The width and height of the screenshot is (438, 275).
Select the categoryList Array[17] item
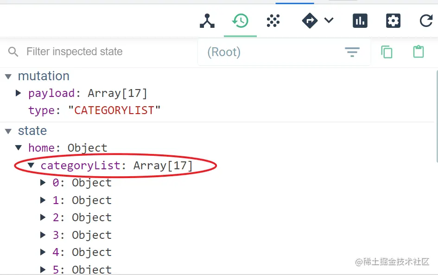point(116,166)
